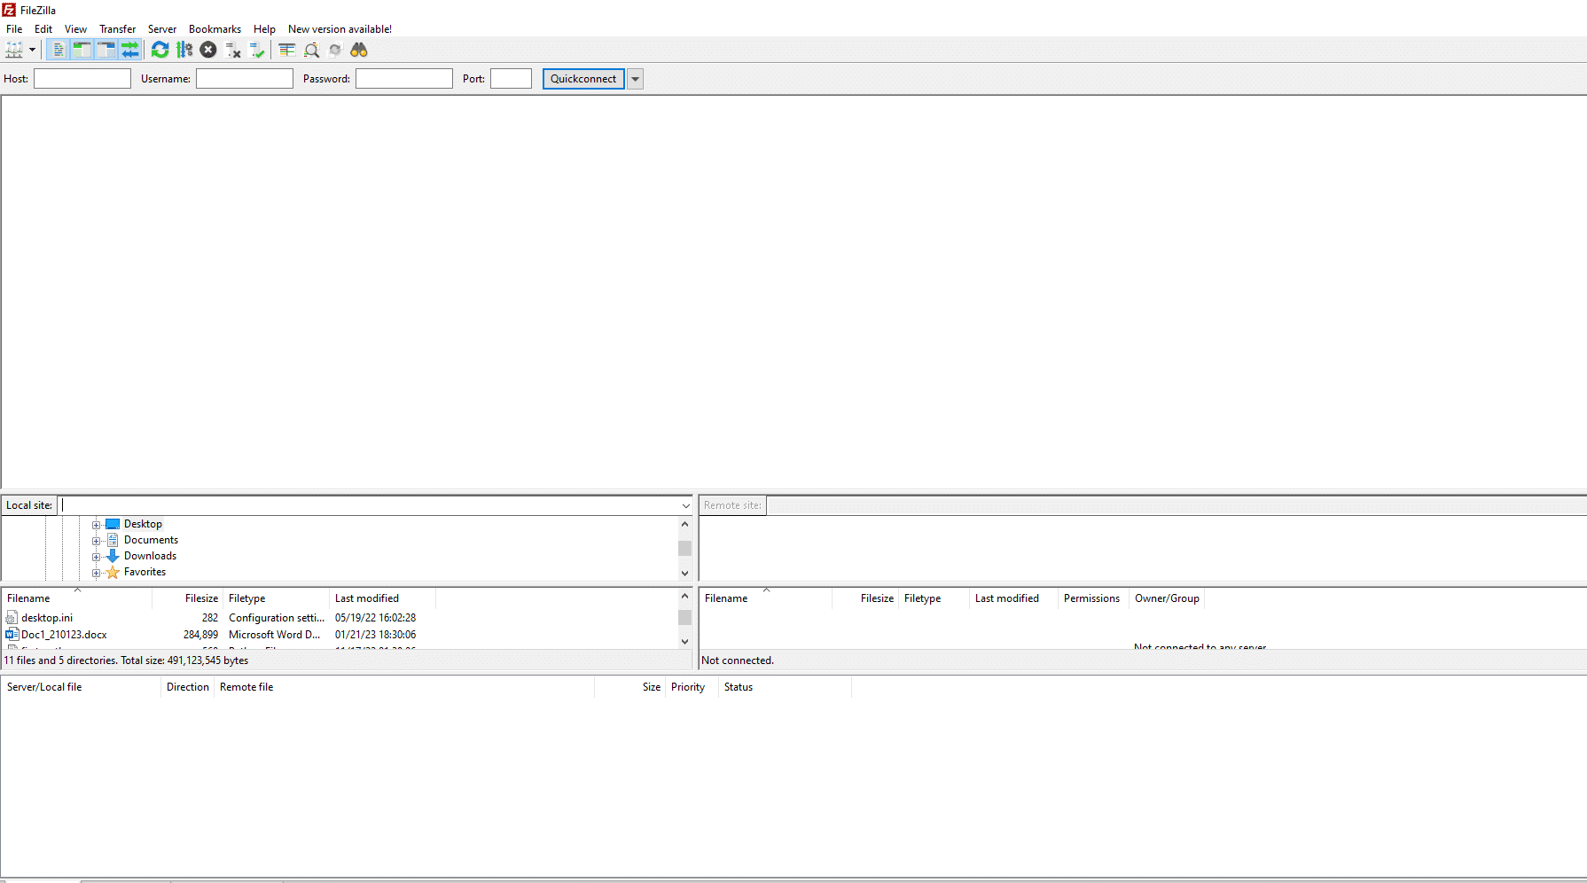Toggle directory comparison
Viewport: 1587px width, 883px height.
click(x=311, y=50)
